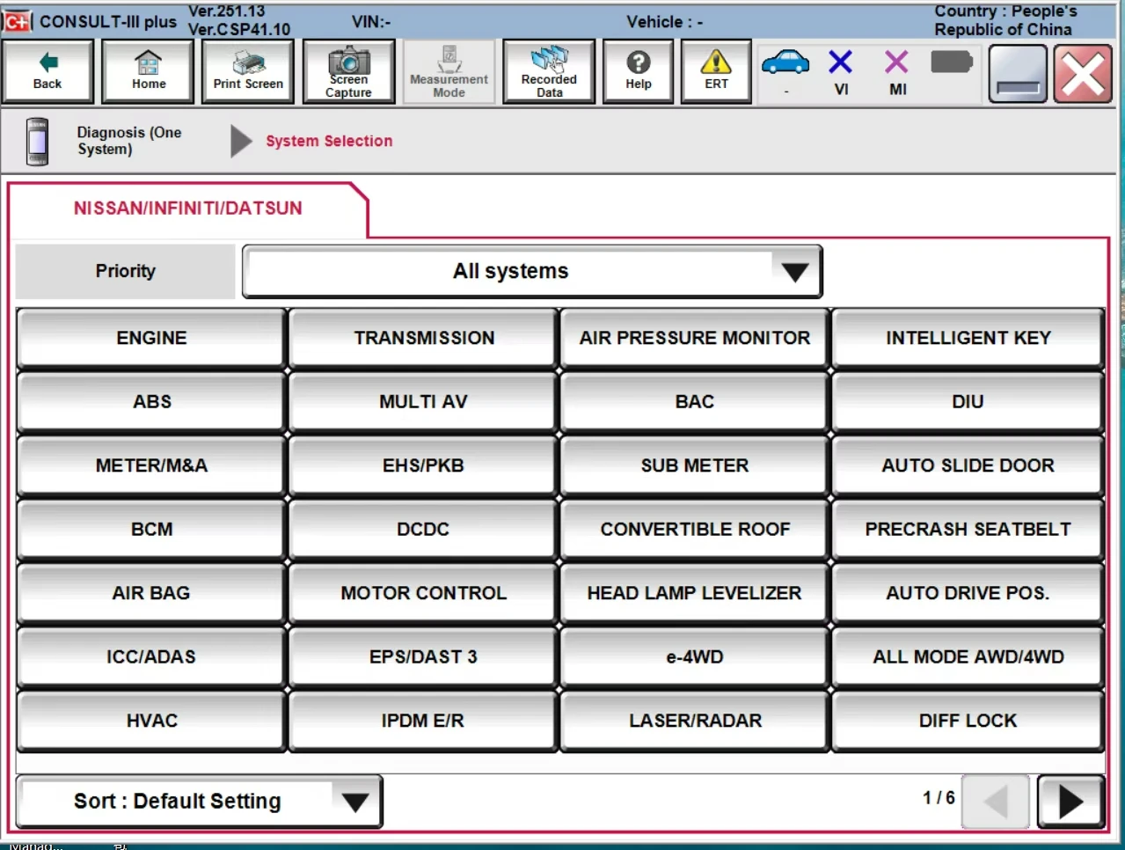Open the AIR BAG system
The image size is (1125, 850).
[151, 593]
